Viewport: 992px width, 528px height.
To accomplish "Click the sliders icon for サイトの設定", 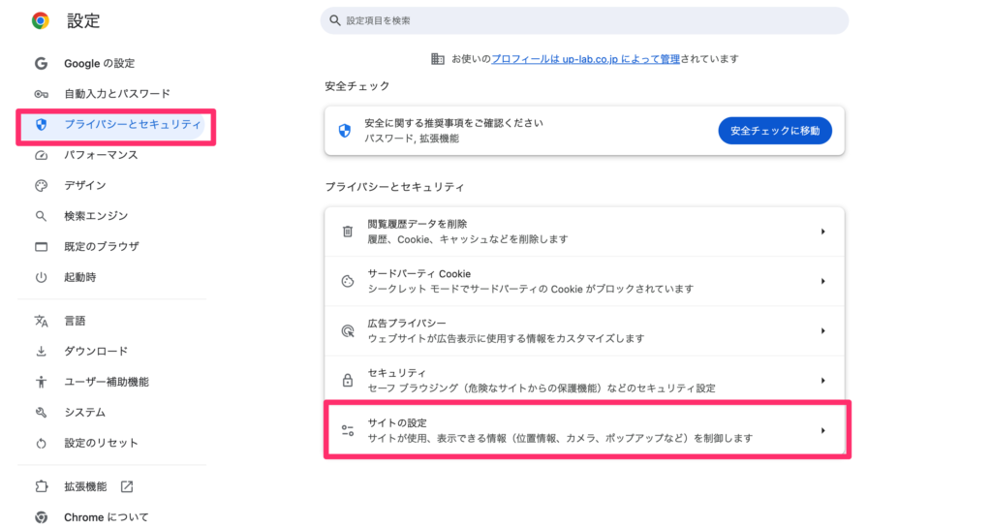I will pyautogui.click(x=348, y=430).
